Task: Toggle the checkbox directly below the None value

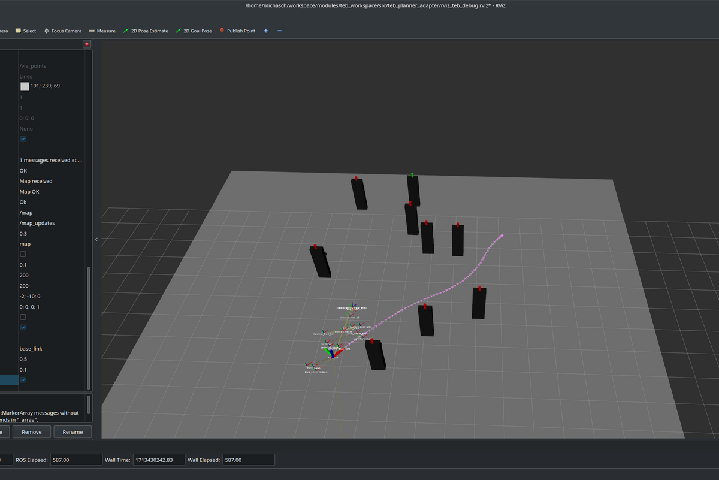Action: click(x=23, y=139)
